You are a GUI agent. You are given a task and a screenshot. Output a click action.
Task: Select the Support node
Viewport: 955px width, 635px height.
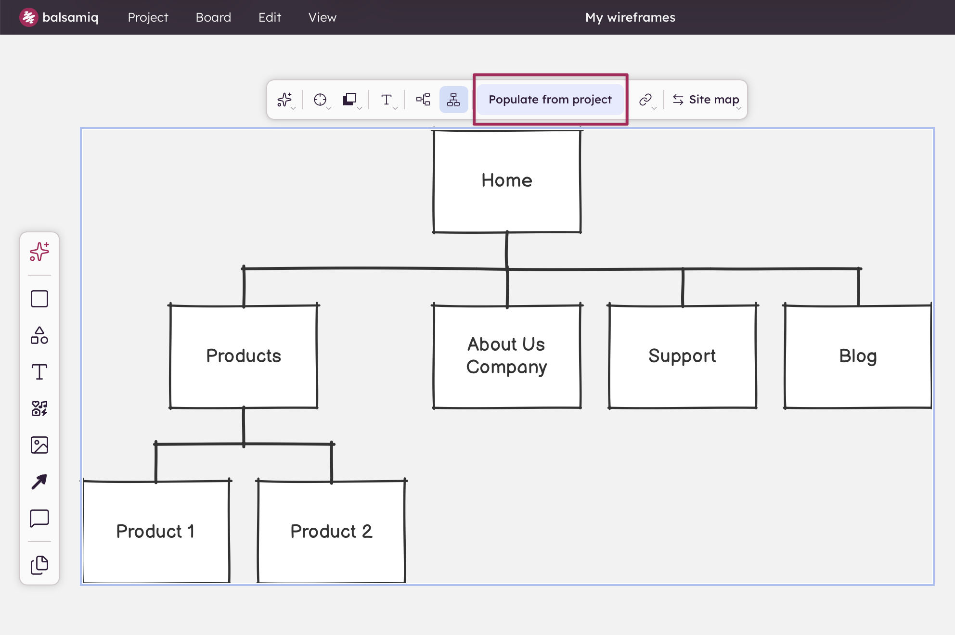coord(683,356)
